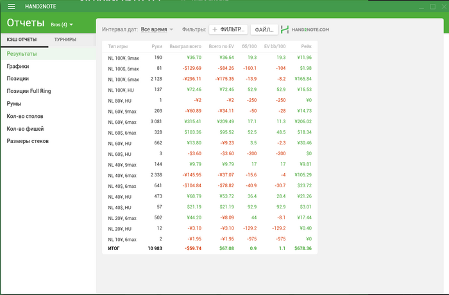Click the hands value 3 081
The height and width of the screenshot is (295, 449).
pyautogui.click(x=157, y=121)
